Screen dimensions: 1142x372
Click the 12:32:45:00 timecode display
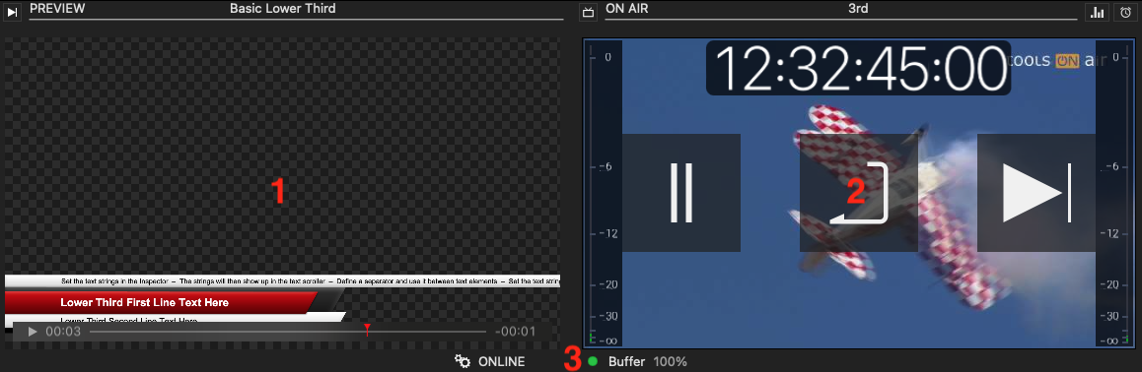[858, 68]
